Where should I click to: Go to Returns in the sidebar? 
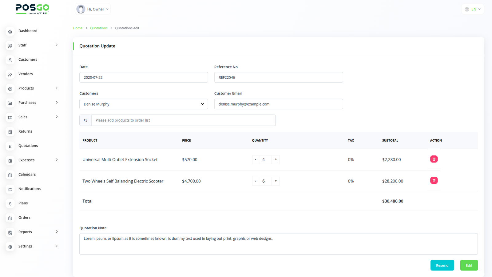coord(25,131)
